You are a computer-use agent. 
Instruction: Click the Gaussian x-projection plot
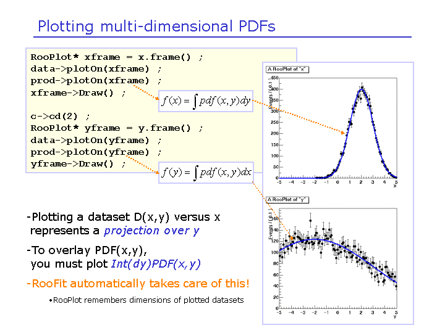click(x=338, y=128)
